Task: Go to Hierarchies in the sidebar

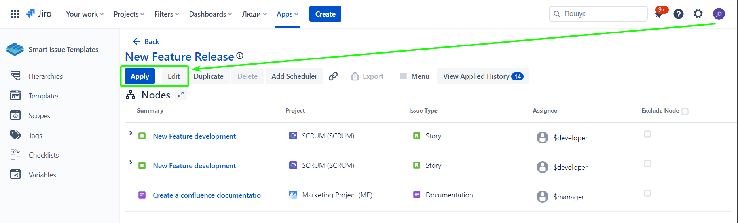Action: point(46,76)
